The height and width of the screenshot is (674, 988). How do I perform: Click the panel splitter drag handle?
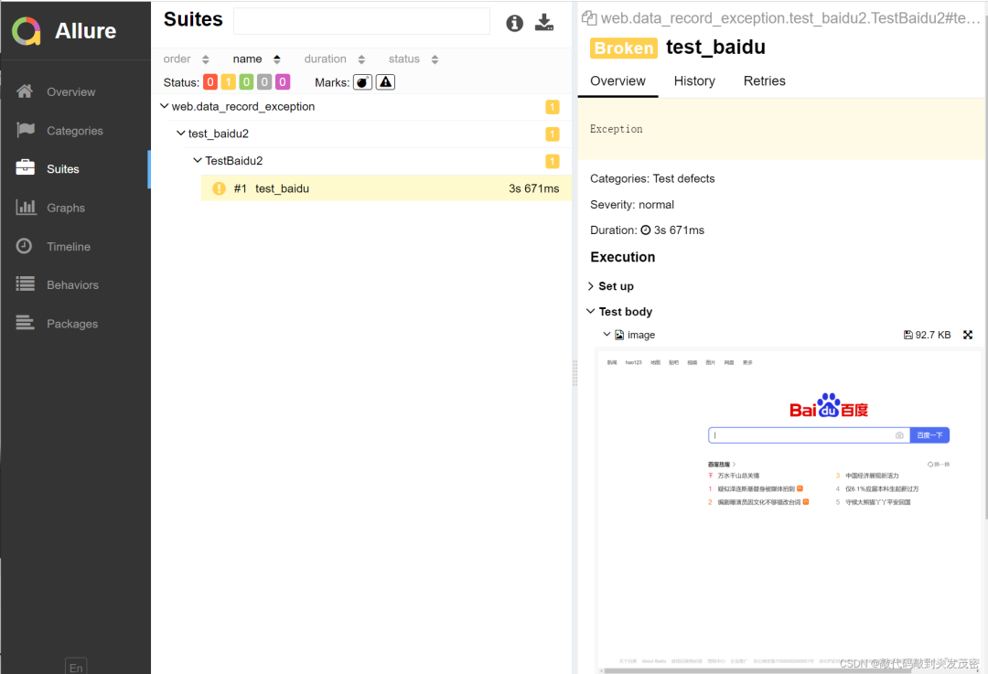575,373
